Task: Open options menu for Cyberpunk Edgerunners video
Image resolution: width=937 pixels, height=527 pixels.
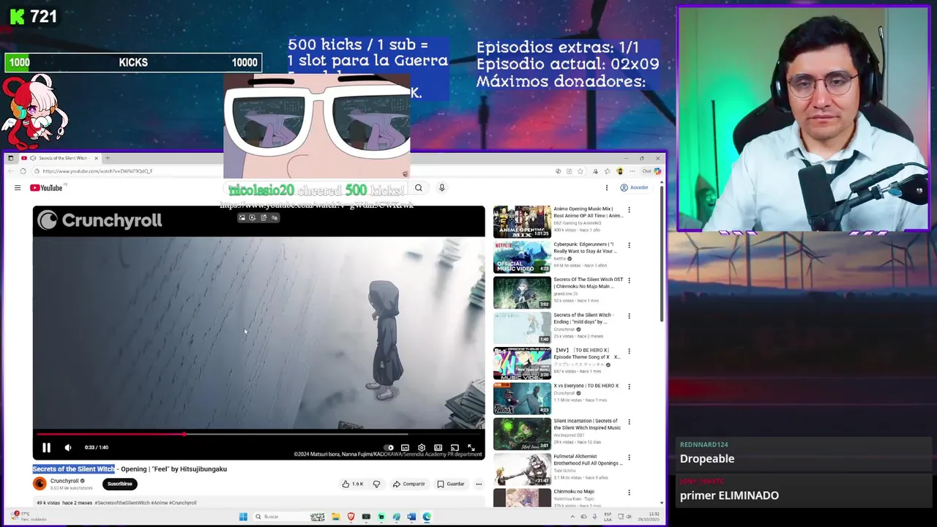Action: tap(629, 245)
